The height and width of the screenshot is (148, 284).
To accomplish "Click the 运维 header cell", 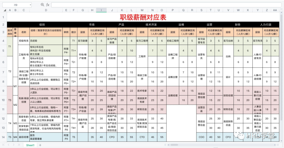I will [181, 25].
